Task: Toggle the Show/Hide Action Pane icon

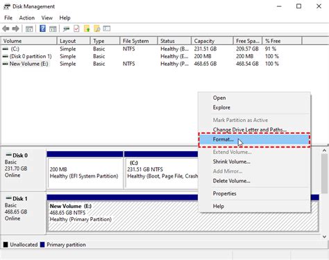Action: coord(53,29)
